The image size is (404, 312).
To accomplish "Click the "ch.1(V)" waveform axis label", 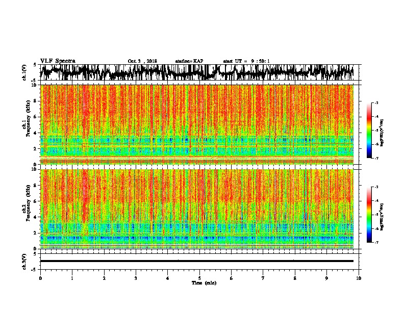I will pos(24,72).
